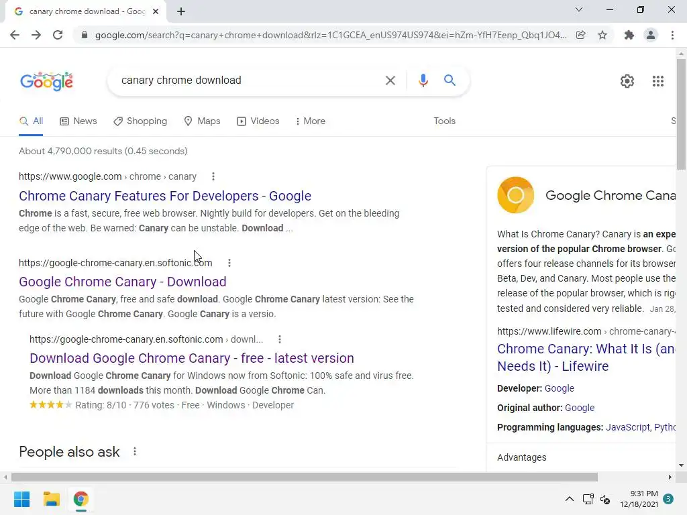Screen dimensions: 687x515
Task: Open Chrome Canary Features For Developers link
Action: 165,196
